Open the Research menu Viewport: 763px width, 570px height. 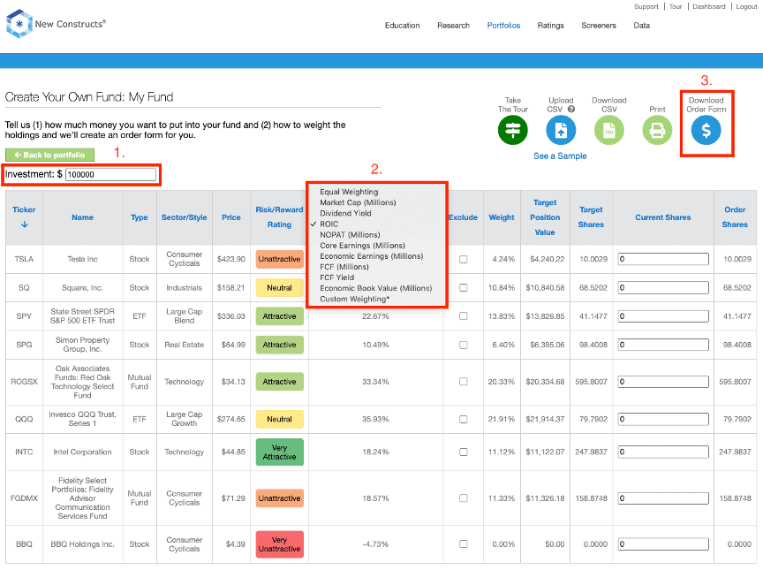tap(453, 26)
